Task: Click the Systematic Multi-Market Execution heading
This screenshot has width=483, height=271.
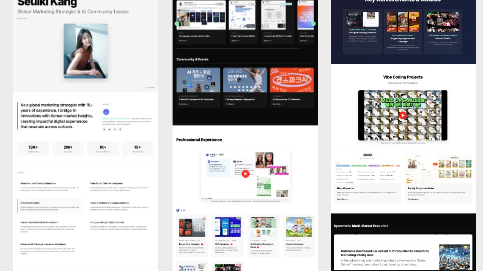Action: pyautogui.click(x=361, y=226)
